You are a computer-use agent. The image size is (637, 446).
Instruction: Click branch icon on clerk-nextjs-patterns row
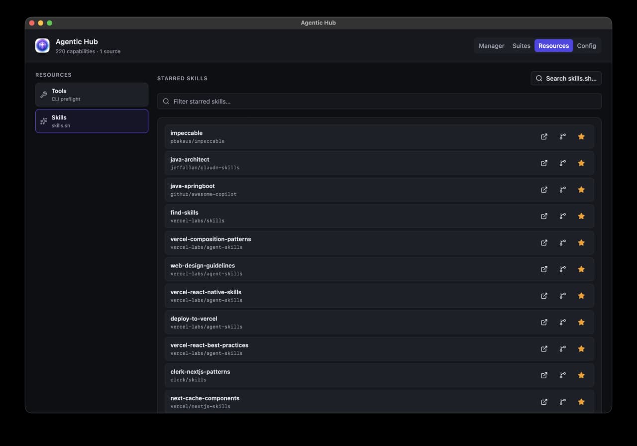pyautogui.click(x=563, y=375)
